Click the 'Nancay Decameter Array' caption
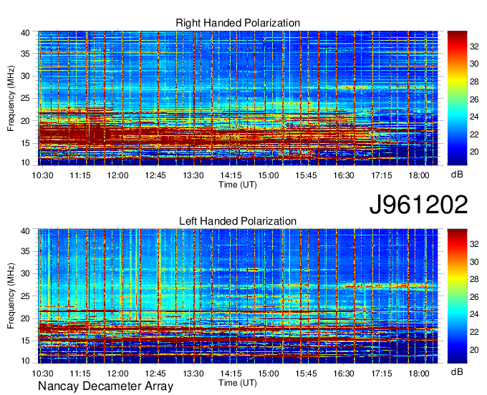The height and width of the screenshot is (395, 487). coord(105,386)
